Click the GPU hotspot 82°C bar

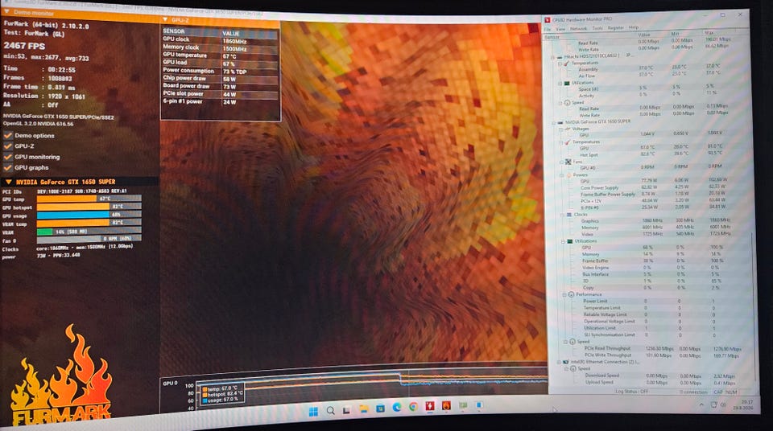tap(89, 207)
